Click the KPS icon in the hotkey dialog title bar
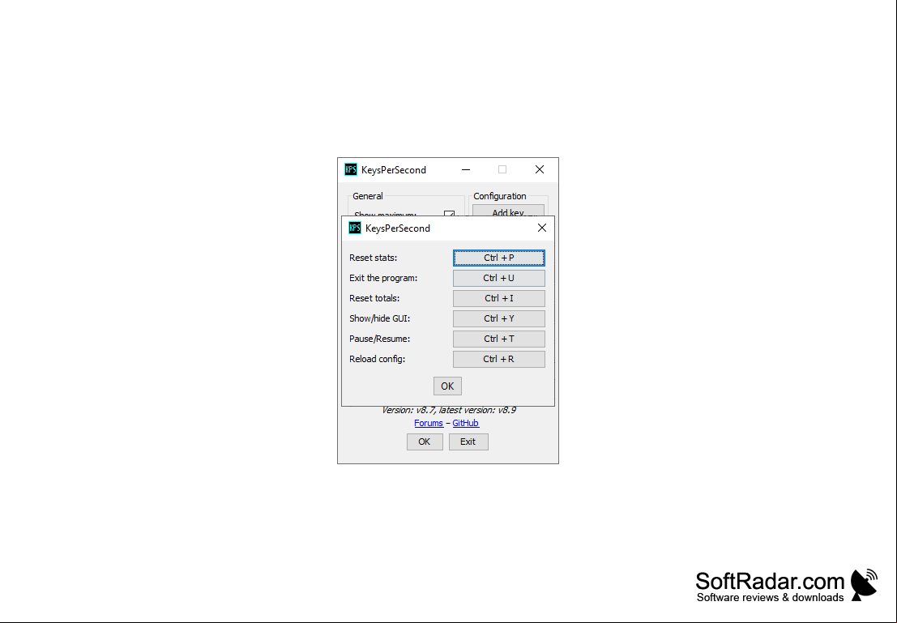This screenshot has height=623, width=897. (355, 228)
